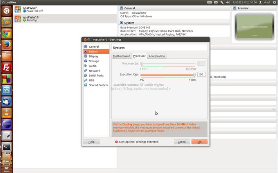The image size is (278, 173).
Task: Open the text editor dock icon
Action: pyautogui.click(x=7, y=135)
